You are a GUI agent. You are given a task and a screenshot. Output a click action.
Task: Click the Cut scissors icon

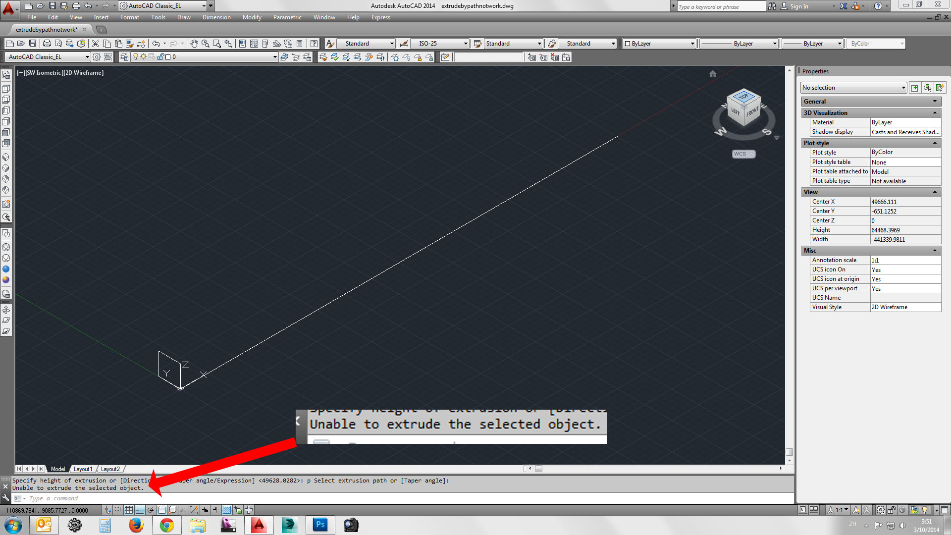[96, 44]
